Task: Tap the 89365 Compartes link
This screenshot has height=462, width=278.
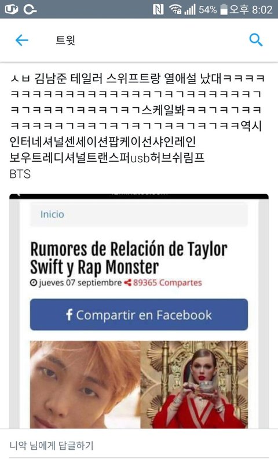Action: 167,283
